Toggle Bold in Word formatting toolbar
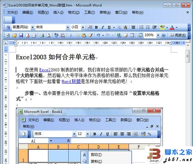The width and height of the screenshot is (193, 164). tap(96, 27)
